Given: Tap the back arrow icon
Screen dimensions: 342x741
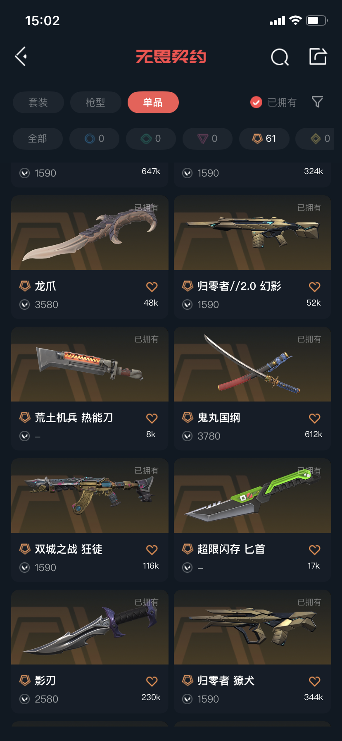Looking at the screenshot, I should pyautogui.click(x=21, y=56).
